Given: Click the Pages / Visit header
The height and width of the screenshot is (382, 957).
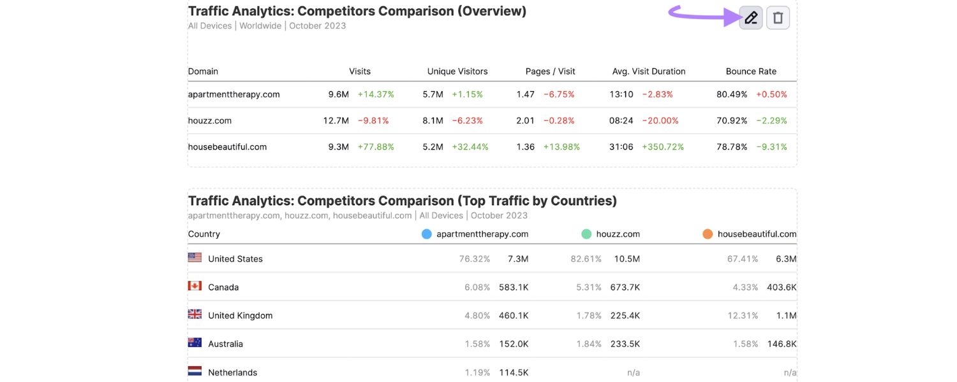Looking at the screenshot, I should [550, 71].
